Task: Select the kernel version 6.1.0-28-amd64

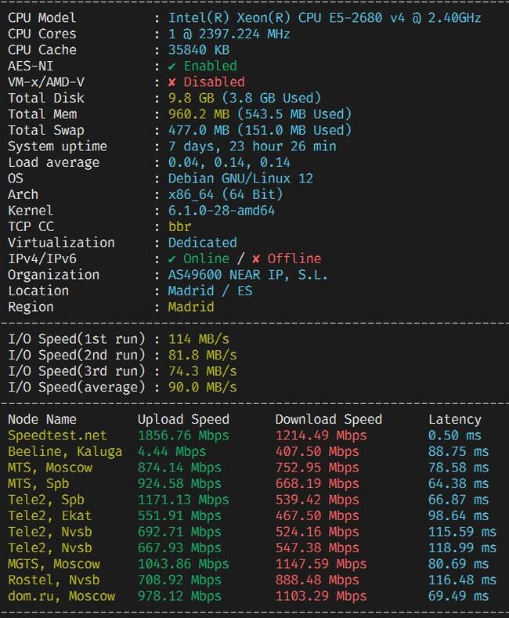Action: [222, 211]
